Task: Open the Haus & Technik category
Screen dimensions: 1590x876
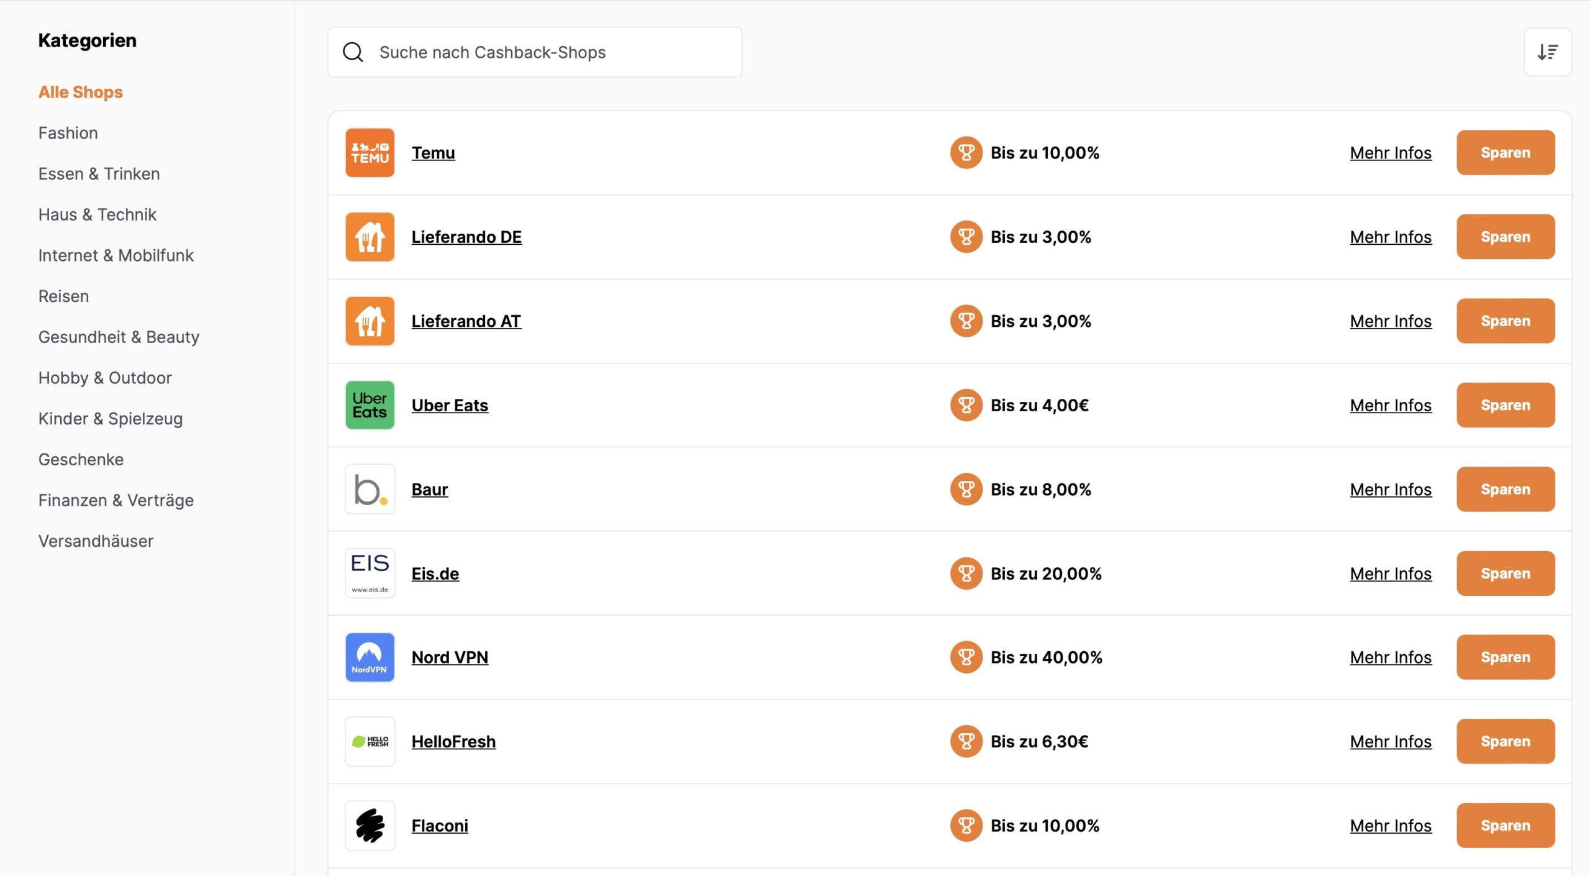Action: click(98, 215)
